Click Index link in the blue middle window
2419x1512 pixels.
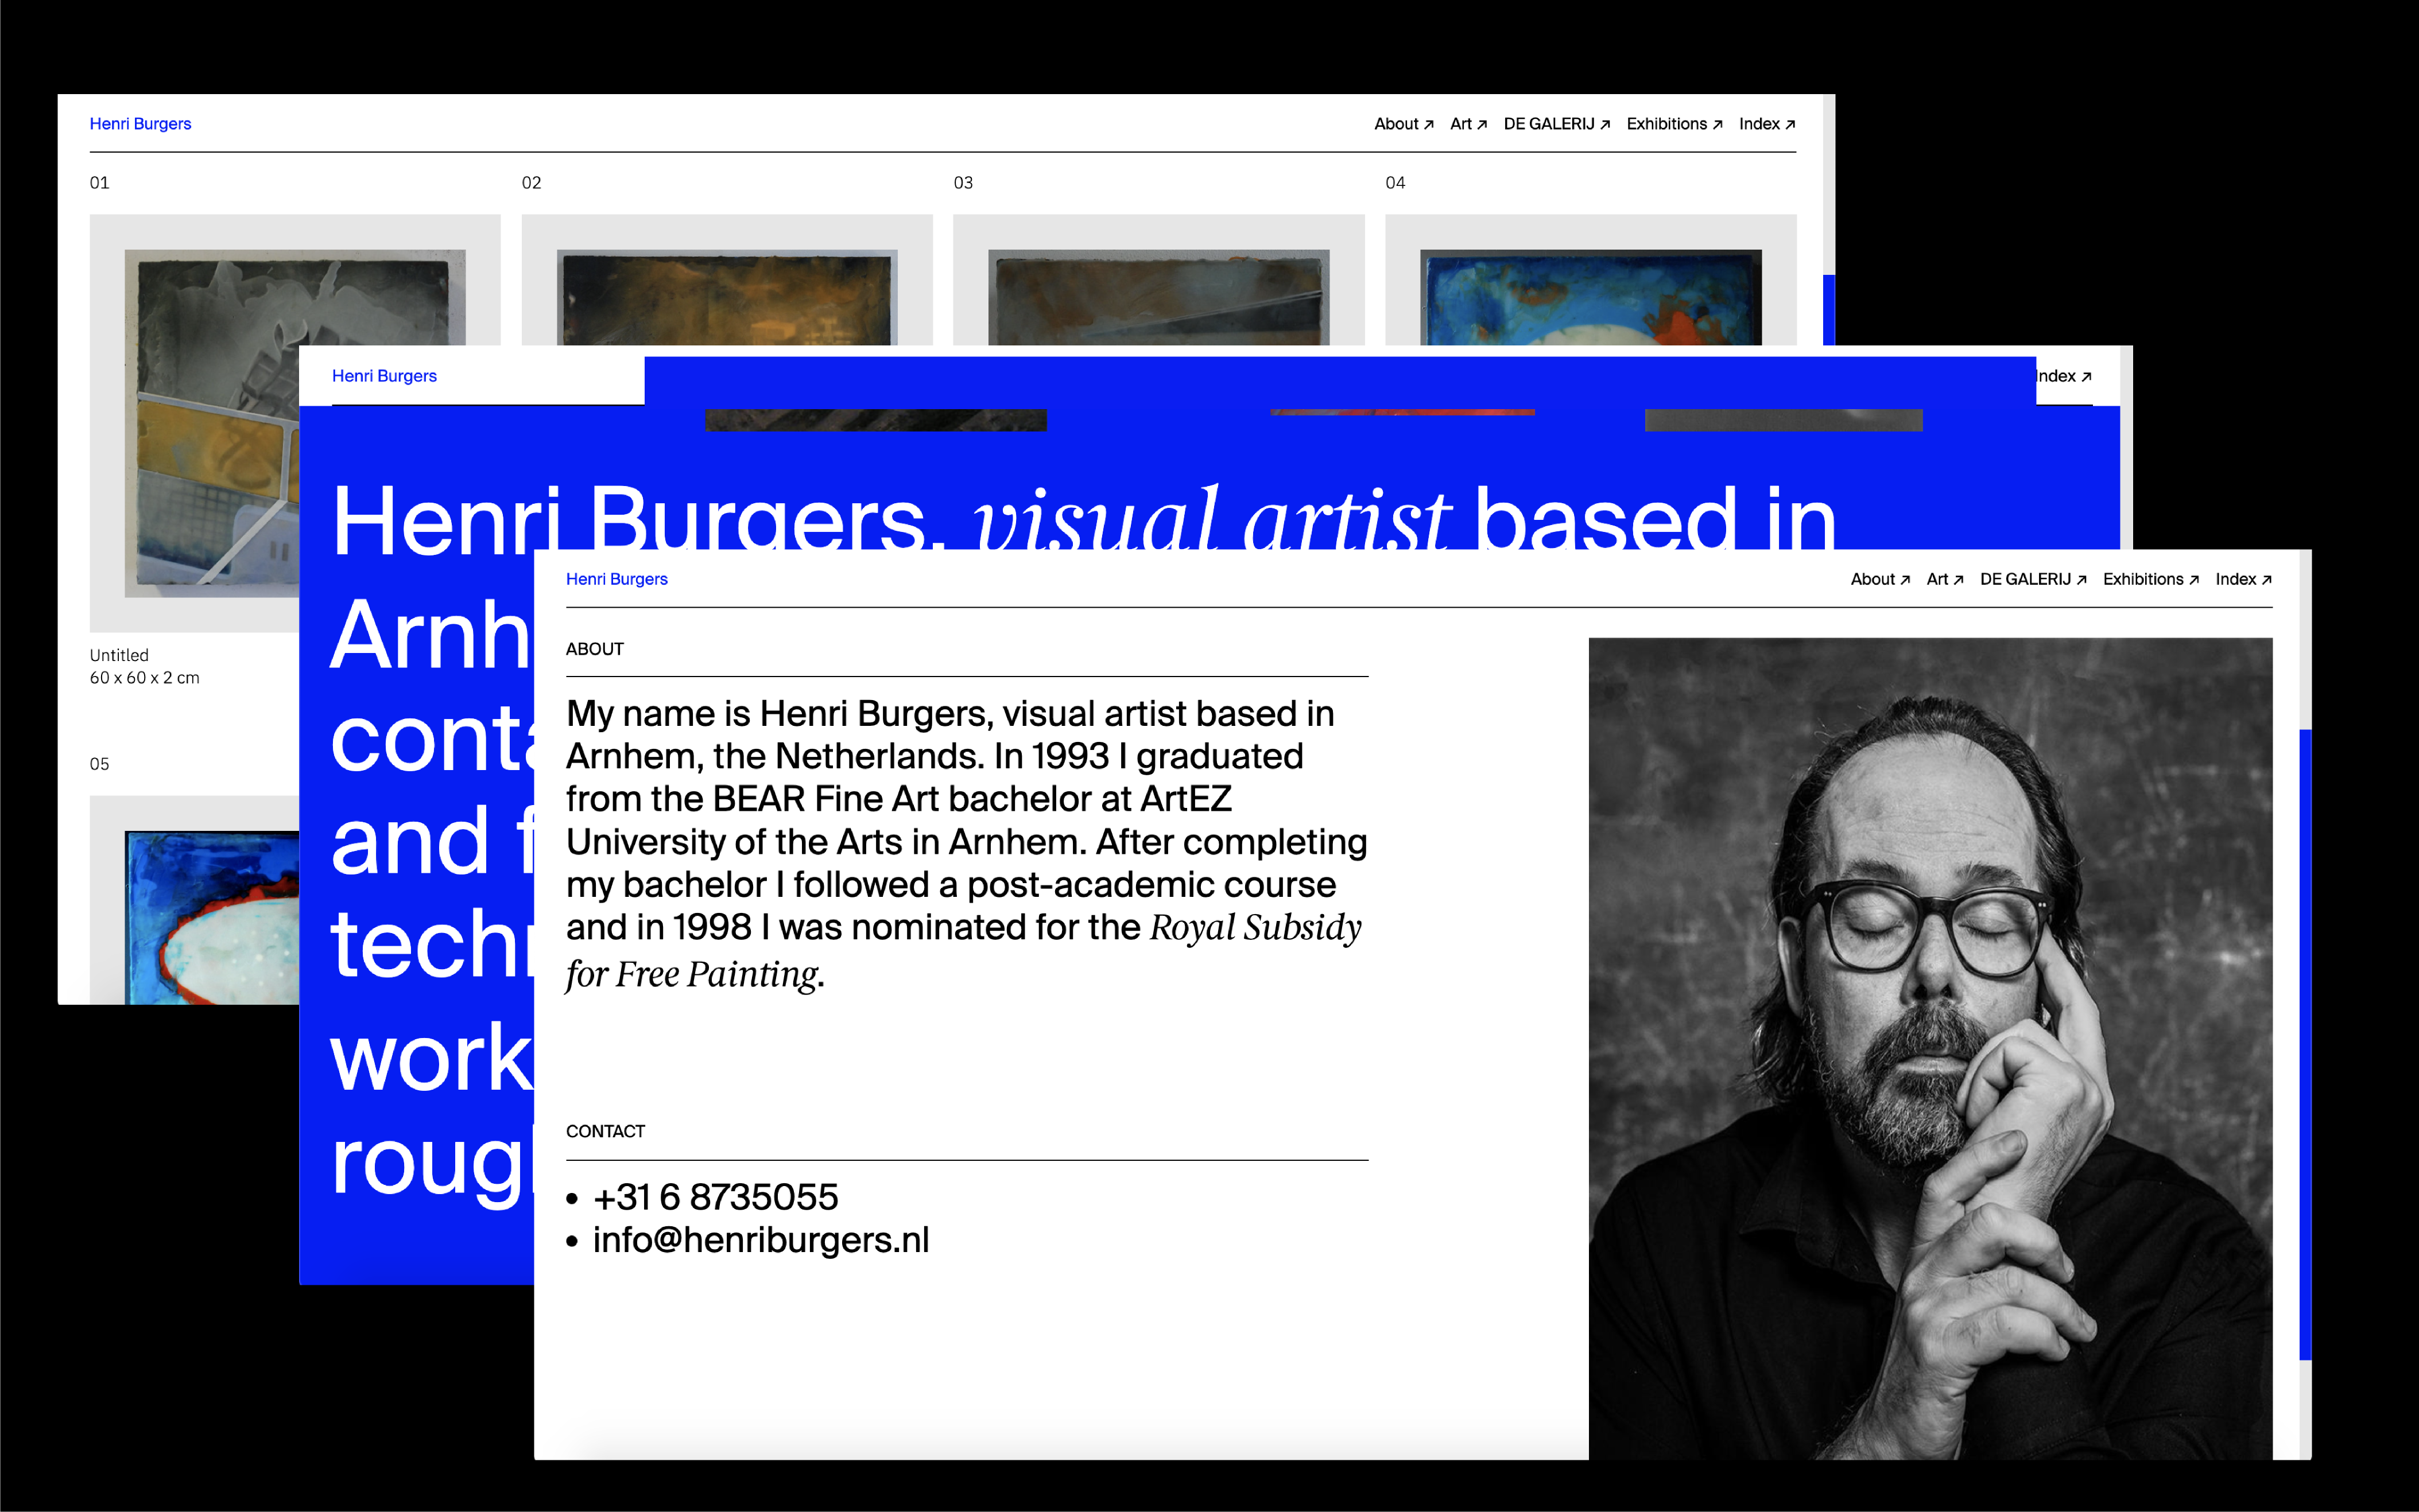[2064, 376]
